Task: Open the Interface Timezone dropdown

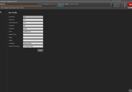Action: coord(33,46)
